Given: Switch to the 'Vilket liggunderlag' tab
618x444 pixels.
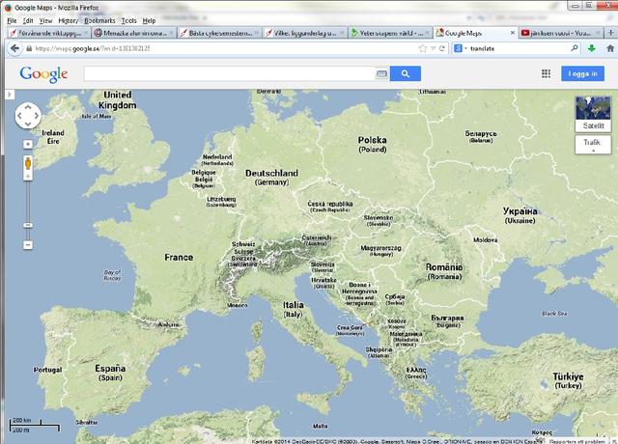Looking at the screenshot, I should [x=305, y=33].
